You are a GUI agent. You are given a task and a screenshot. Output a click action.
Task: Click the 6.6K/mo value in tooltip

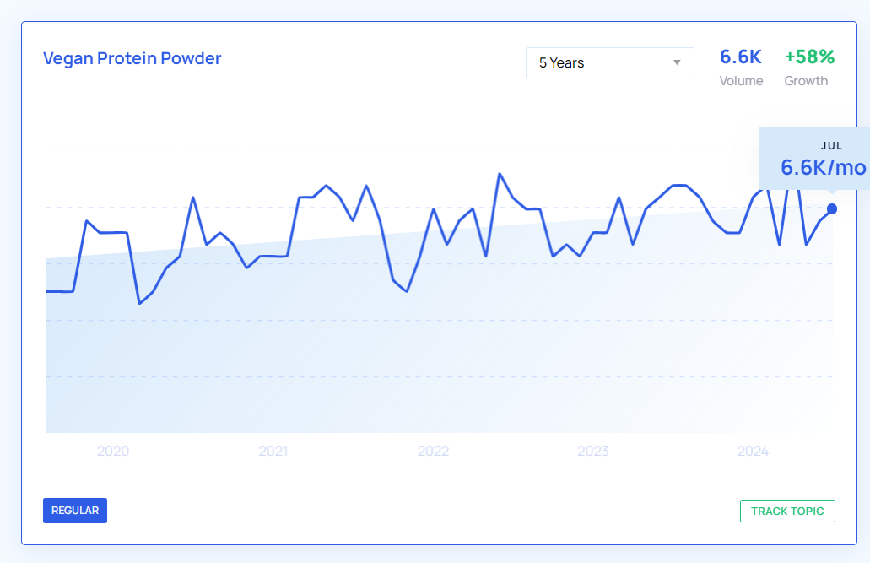[x=823, y=167]
